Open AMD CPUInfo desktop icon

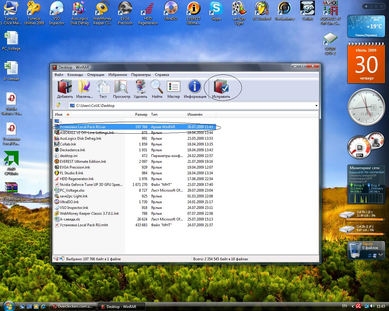[11, 163]
